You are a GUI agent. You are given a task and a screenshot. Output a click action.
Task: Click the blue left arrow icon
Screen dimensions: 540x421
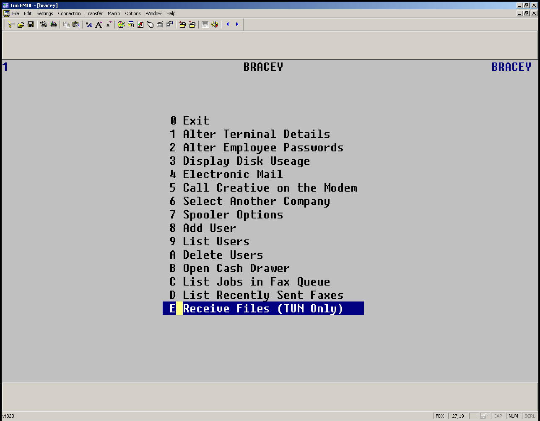228,24
